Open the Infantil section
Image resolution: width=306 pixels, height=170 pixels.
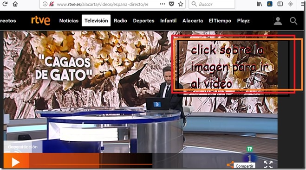pyautogui.click(x=168, y=21)
